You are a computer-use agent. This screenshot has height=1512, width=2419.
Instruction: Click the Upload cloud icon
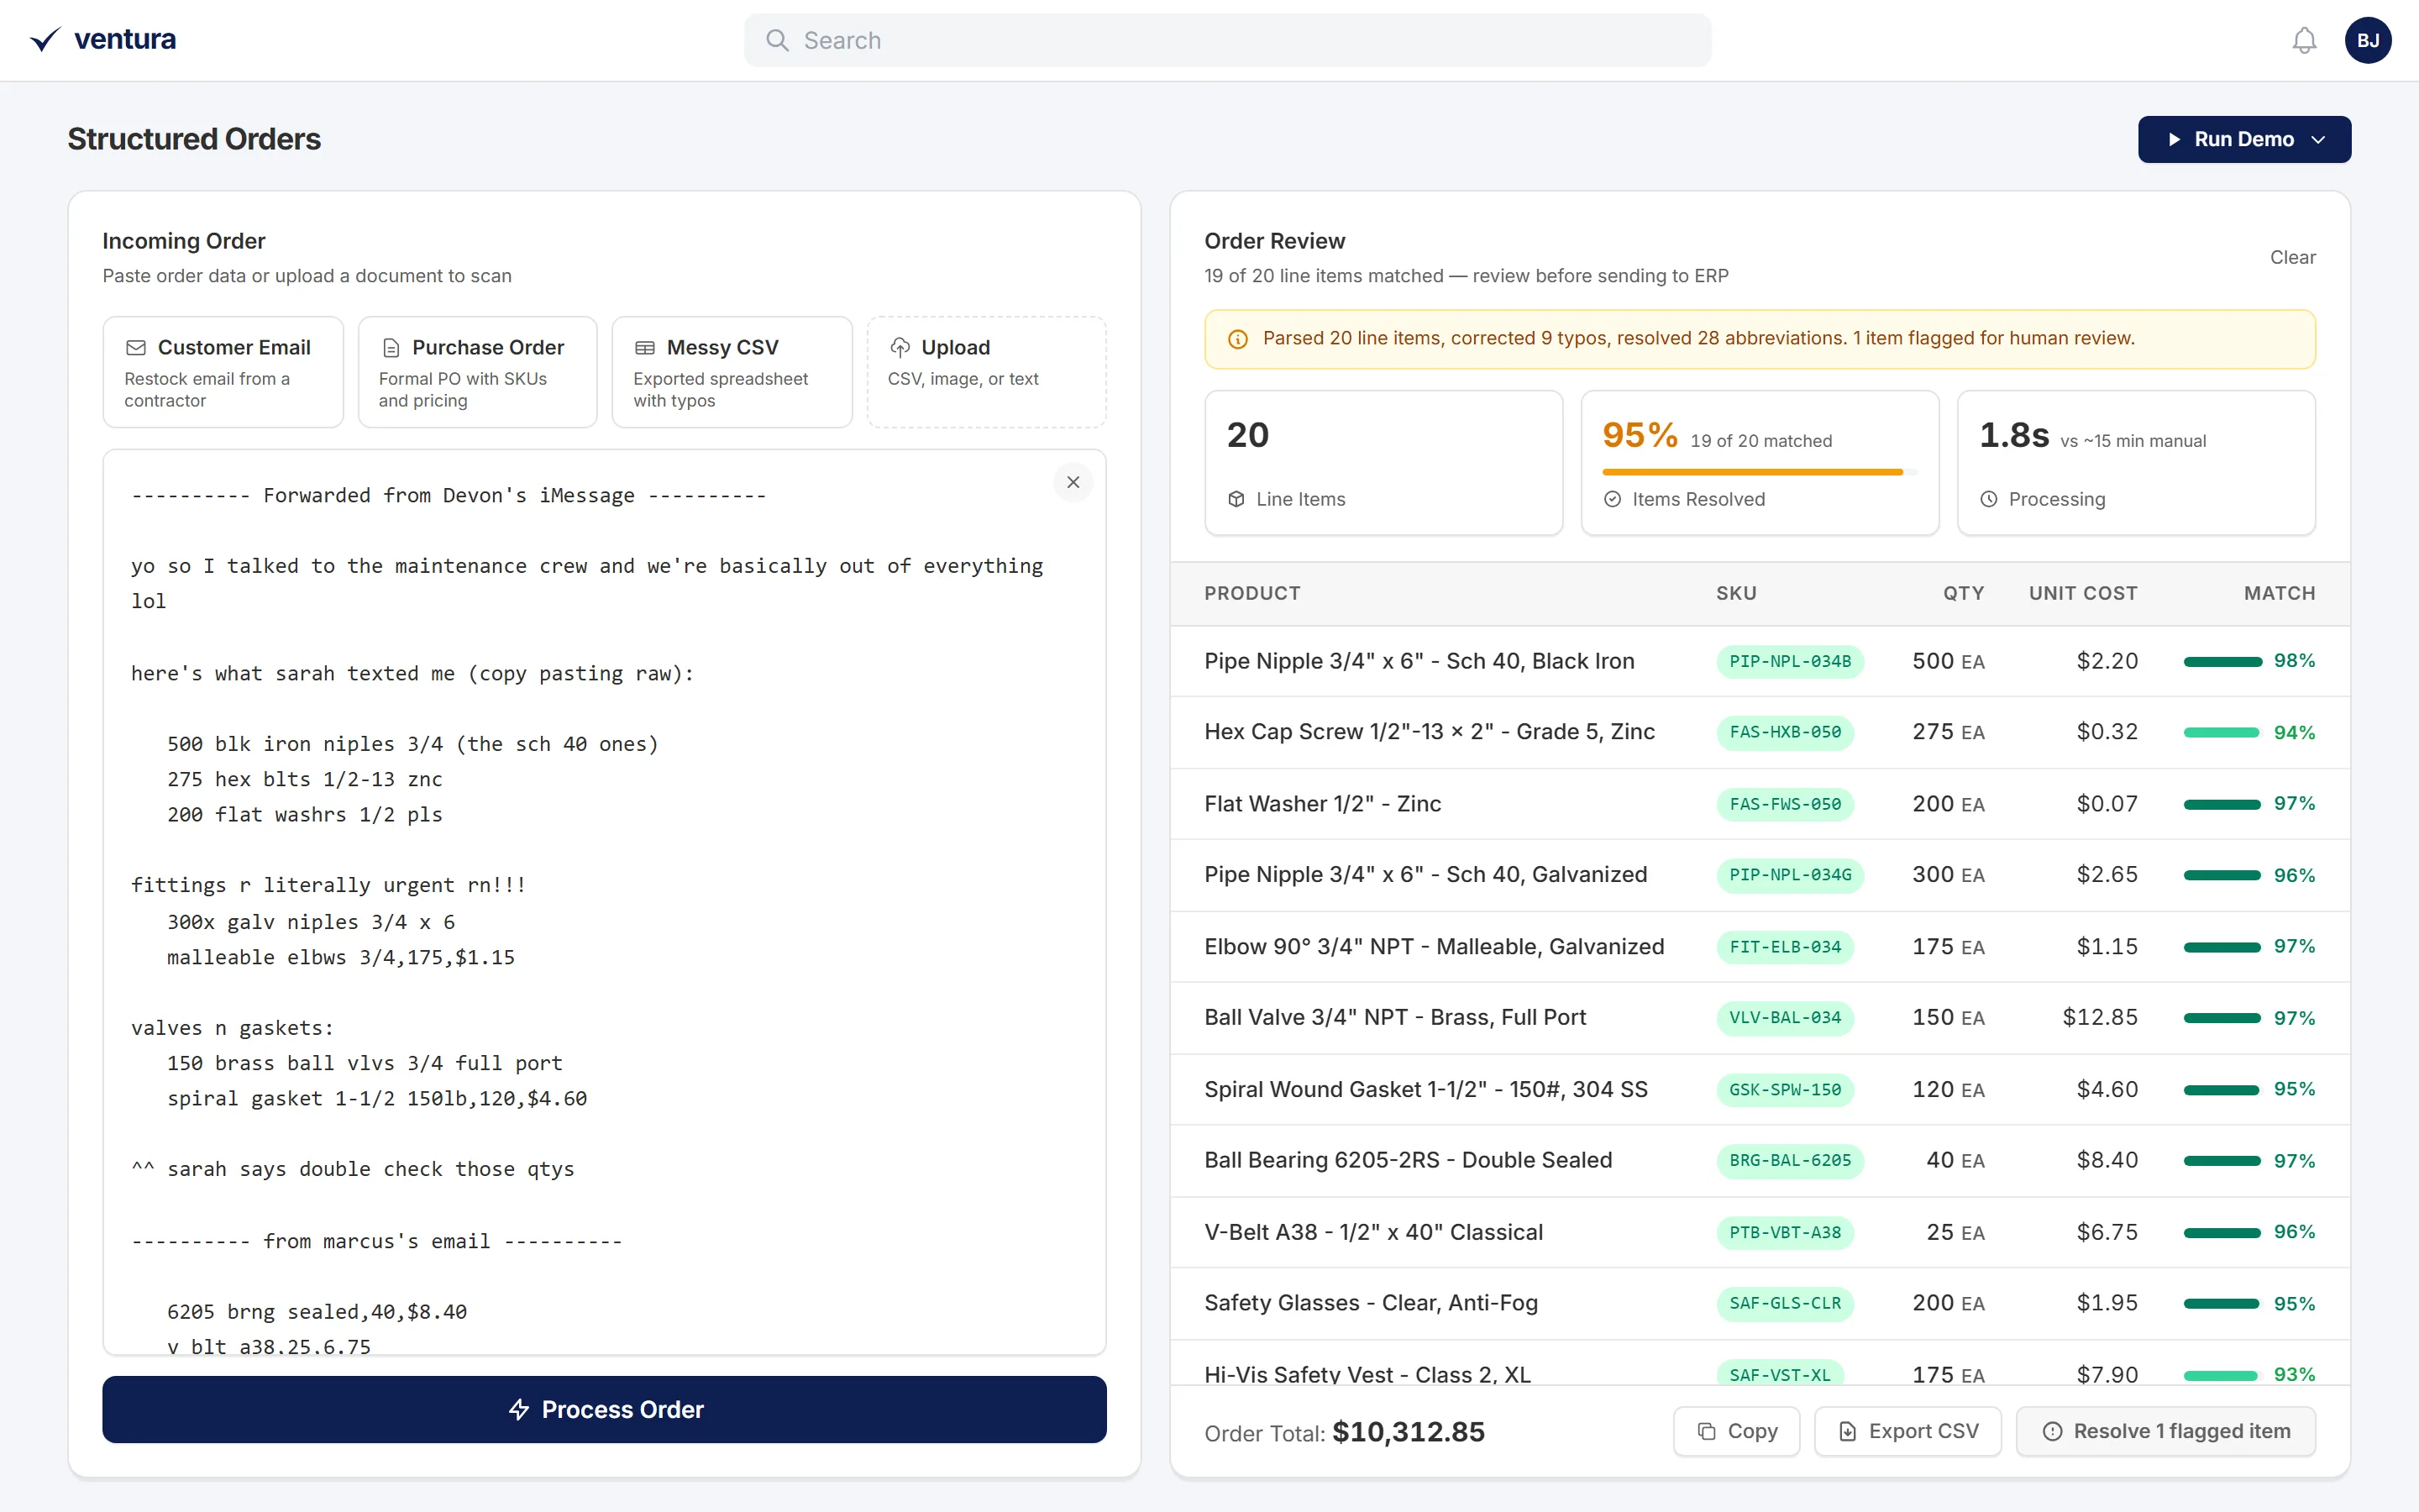click(900, 347)
